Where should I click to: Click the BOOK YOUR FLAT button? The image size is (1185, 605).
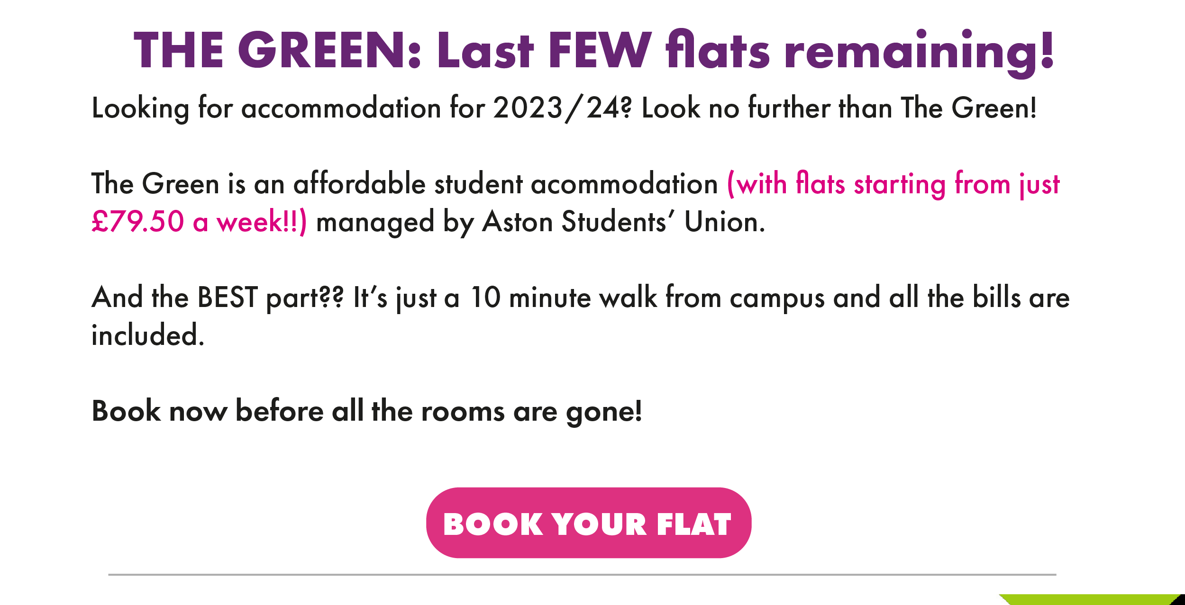pyautogui.click(x=588, y=523)
